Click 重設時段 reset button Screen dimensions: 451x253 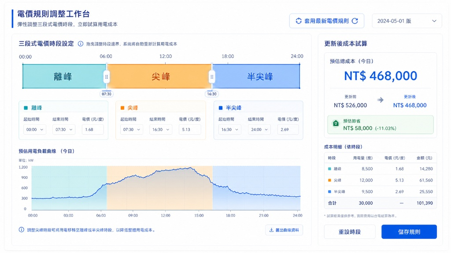coord(349,232)
